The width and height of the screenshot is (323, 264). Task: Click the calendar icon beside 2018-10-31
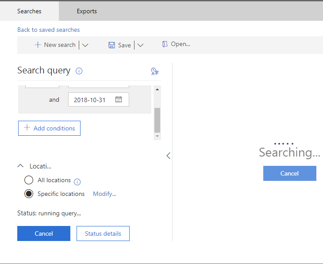[119, 99]
